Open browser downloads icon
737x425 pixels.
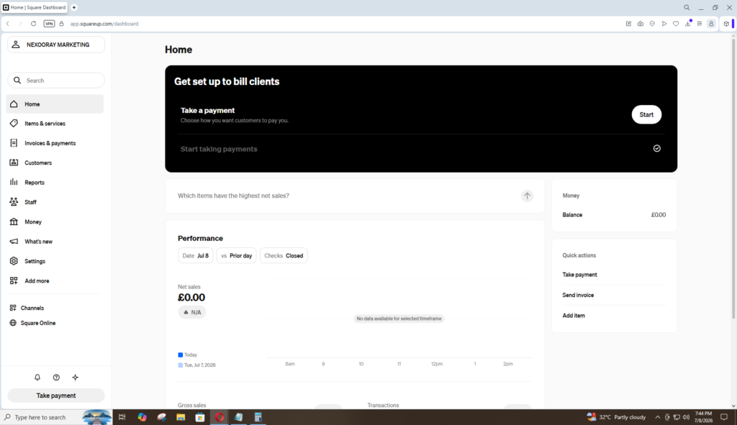pyautogui.click(x=688, y=24)
